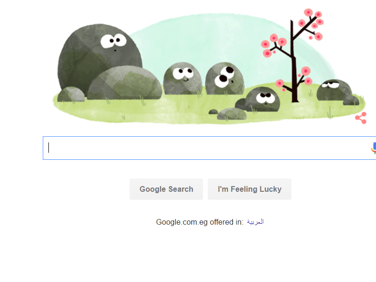This screenshot has height=282, width=376.
Task: Click the sleepy-eyed rock at far right
Action: [334, 90]
